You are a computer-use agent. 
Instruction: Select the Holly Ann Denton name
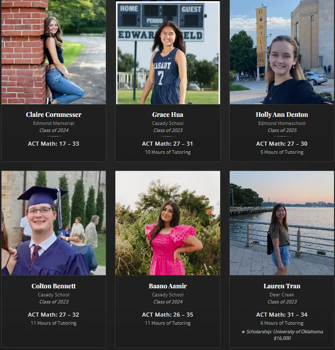click(282, 114)
